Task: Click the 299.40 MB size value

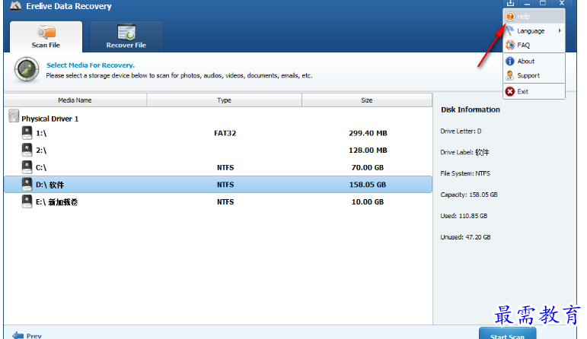Action: coord(368,133)
